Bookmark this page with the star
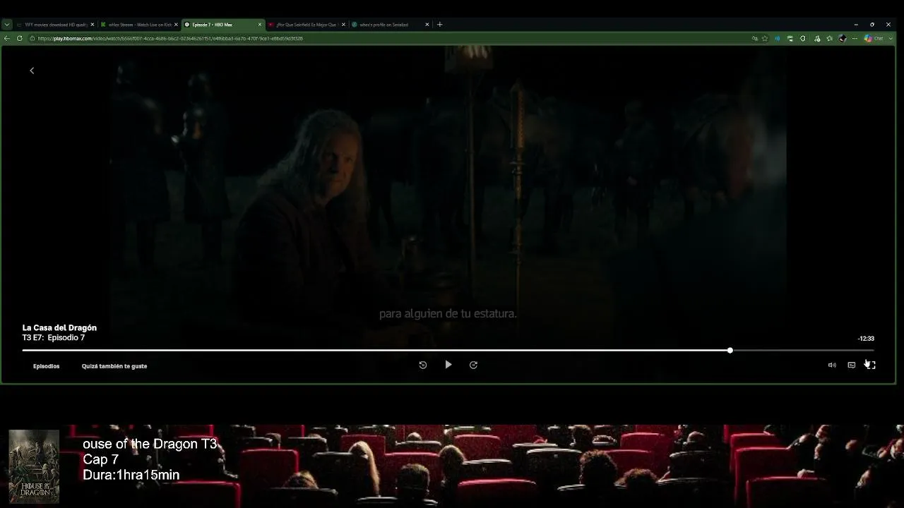The image size is (904, 508). tap(765, 38)
